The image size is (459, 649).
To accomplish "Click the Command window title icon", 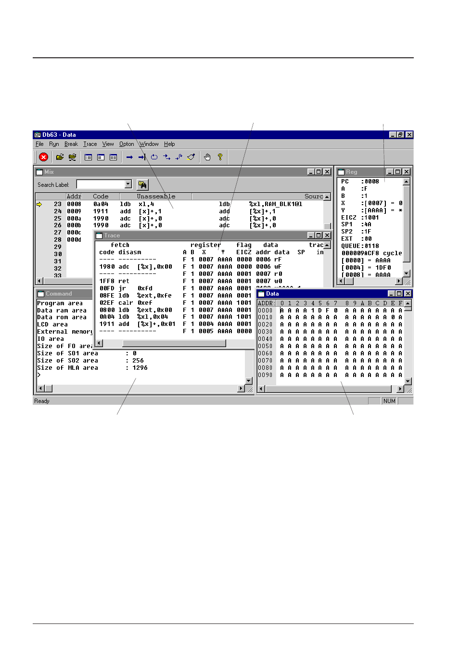I will point(41,294).
